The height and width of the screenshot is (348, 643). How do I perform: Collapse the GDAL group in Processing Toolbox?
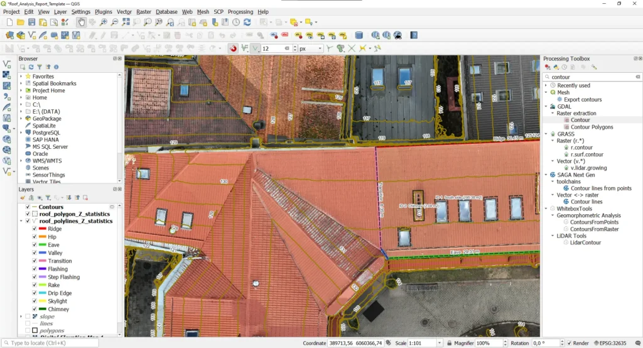tap(546, 106)
